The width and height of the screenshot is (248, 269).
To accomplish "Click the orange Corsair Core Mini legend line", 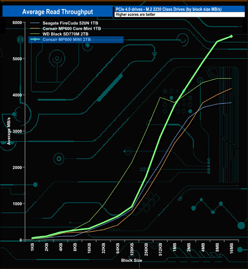I will 35,29.
